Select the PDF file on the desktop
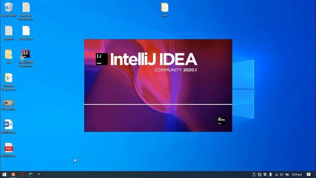This screenshot has width=316, height=178. (x=8, y=150)
